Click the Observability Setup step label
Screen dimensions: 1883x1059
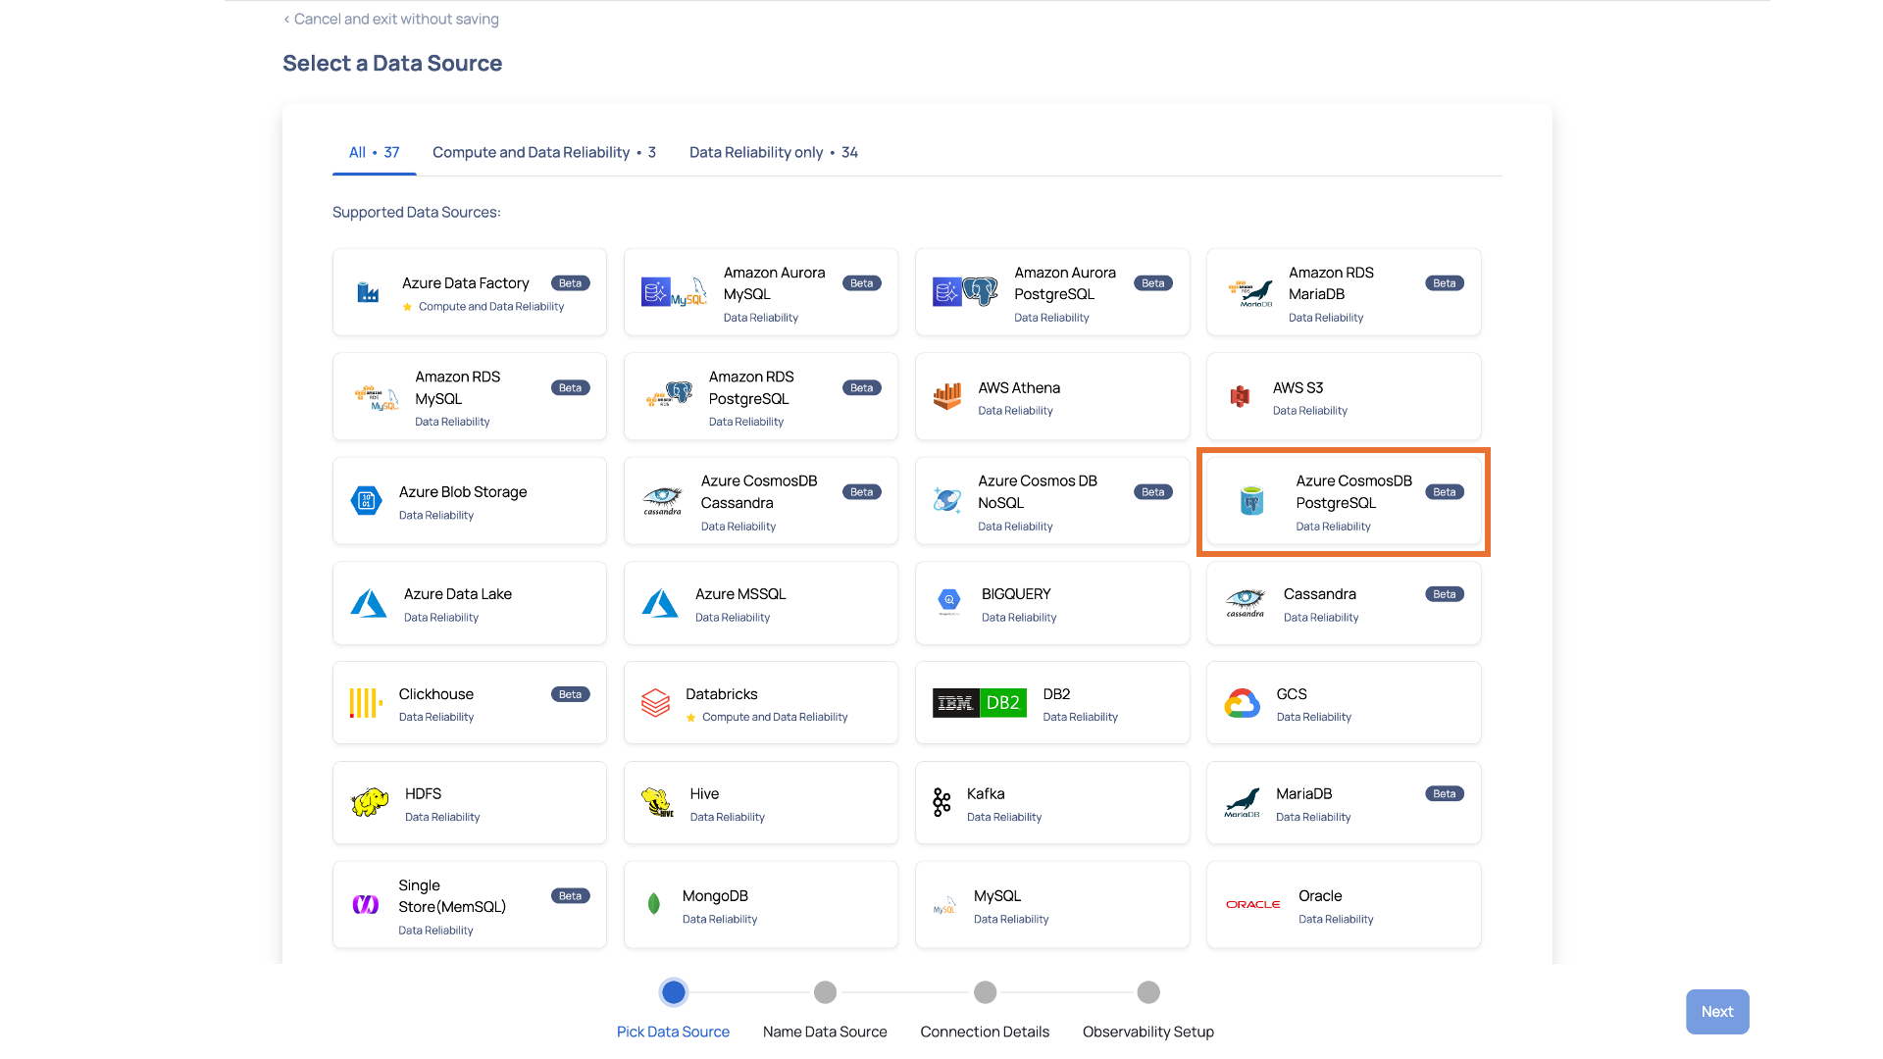coord(1148,1032)
